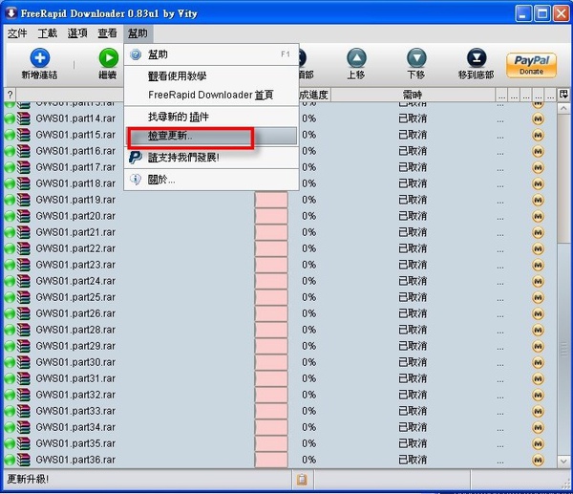Click the pink progress bar of GWS01.part25.rar
This screenshot has width=573, height=494.
[271, 297]
